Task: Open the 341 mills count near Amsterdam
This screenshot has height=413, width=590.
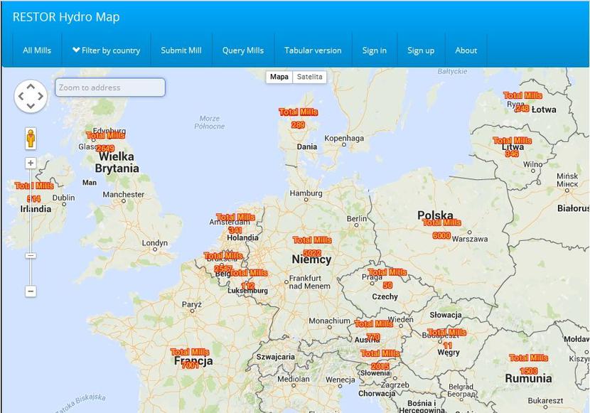Action: coord(235,230)
